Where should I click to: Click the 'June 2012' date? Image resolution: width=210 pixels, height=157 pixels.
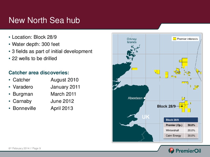pos(62,101)
